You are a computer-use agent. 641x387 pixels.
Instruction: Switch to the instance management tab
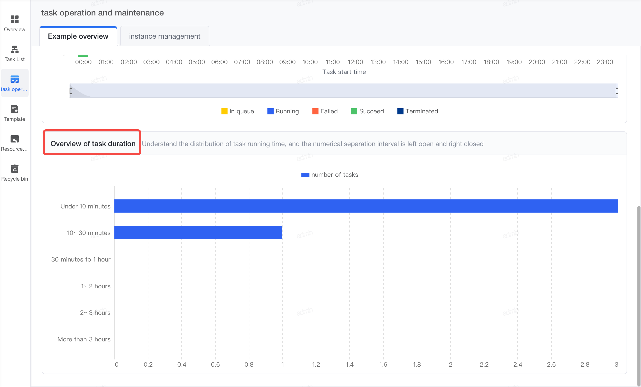click(165, 36)
